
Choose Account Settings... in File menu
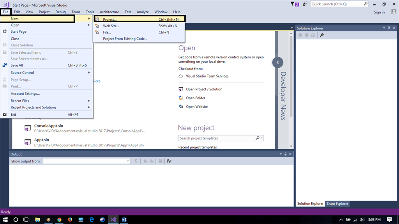pos(47,93)
